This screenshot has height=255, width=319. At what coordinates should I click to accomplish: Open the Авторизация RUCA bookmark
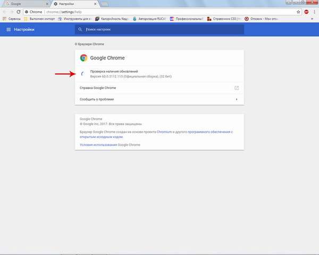click(149, 19)
